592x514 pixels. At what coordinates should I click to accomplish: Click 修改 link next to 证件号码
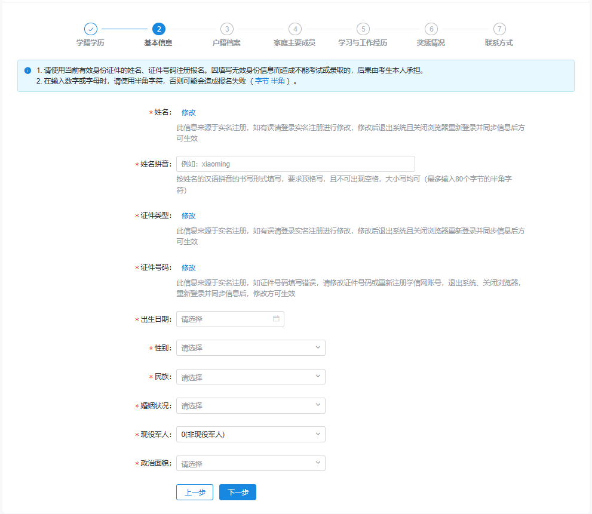click(188, 267)
